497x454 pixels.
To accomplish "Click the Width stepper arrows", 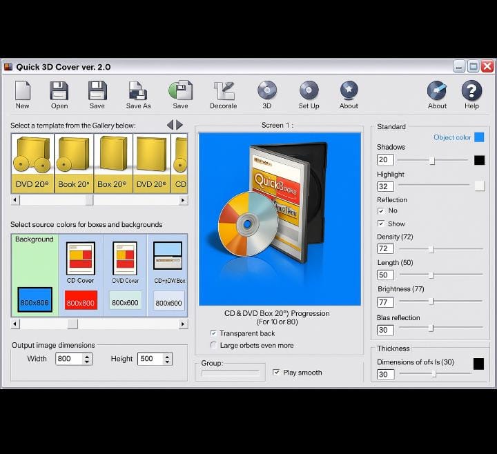I will [x=87, y=359].
